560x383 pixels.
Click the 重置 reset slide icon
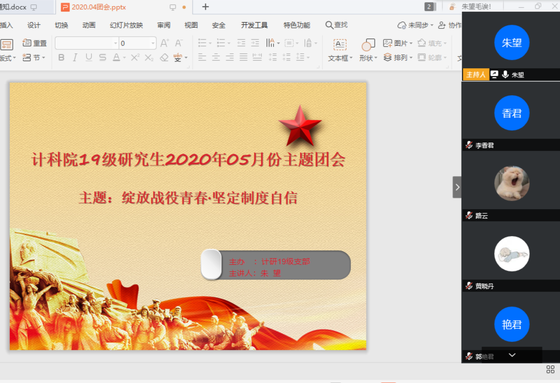coord(35,43)
